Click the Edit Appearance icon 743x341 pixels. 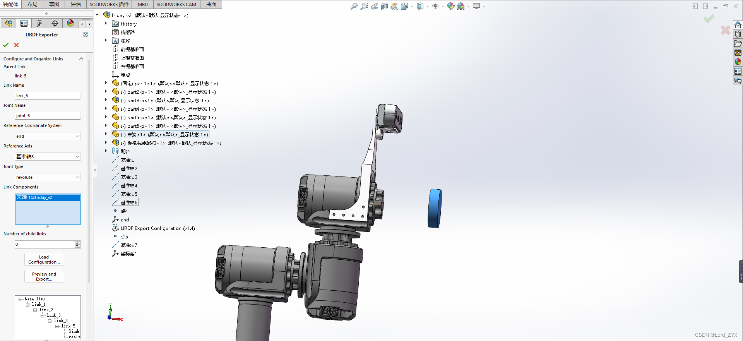pyautogui.click(x=450, y=6)
